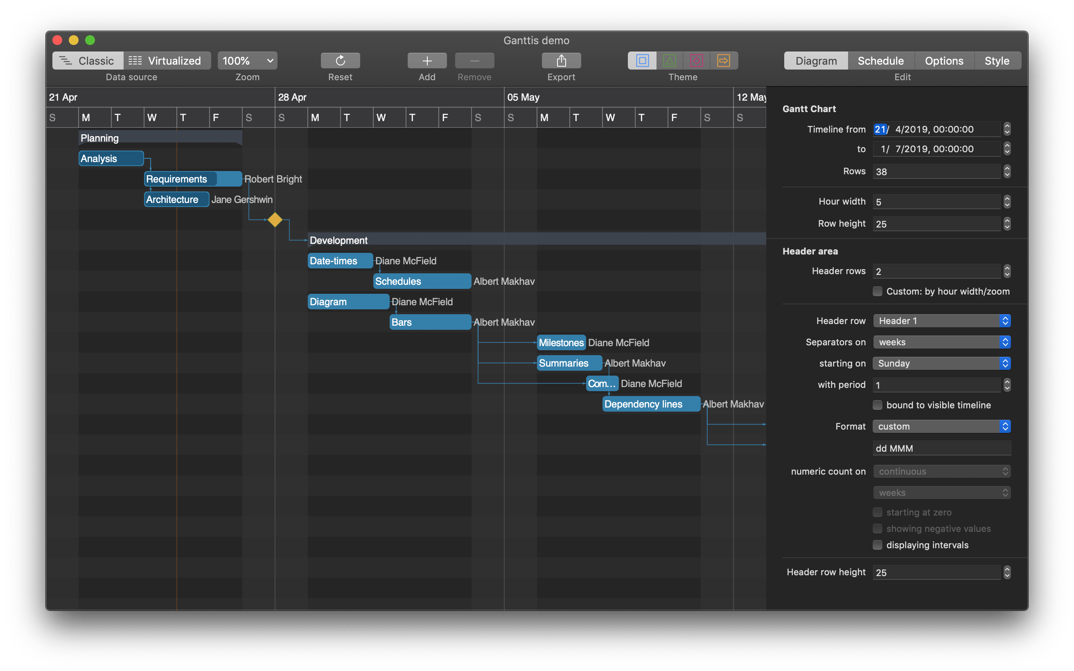Click the dd MMM format field
This screenshot has height=671, width=1074.
point(942,448)
